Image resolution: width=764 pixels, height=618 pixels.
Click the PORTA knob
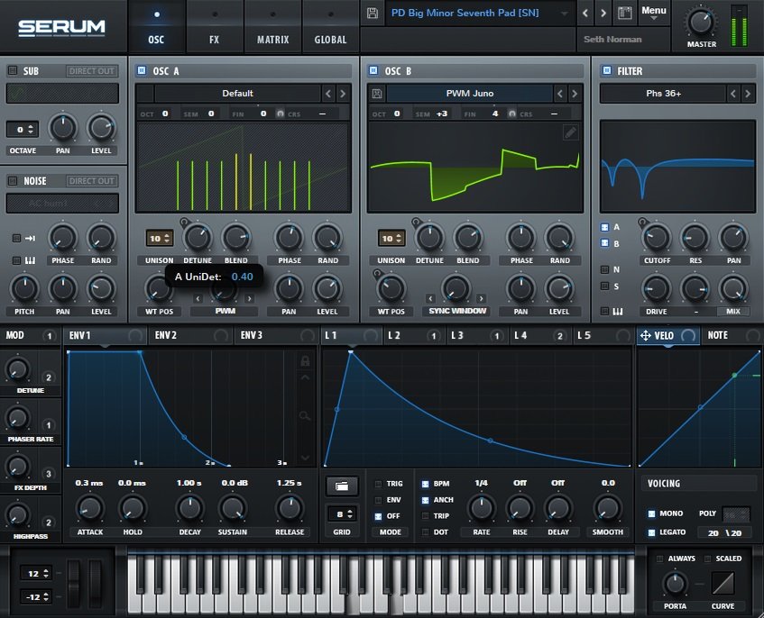[x=675, y=584]
